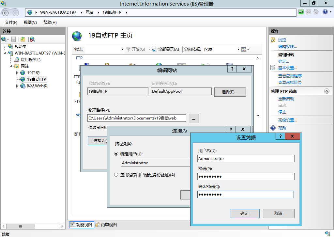The height and width of the screenshot is (237, 334).
Task: Click the save icon in Connections toolbar
Action: coord(14,39)
